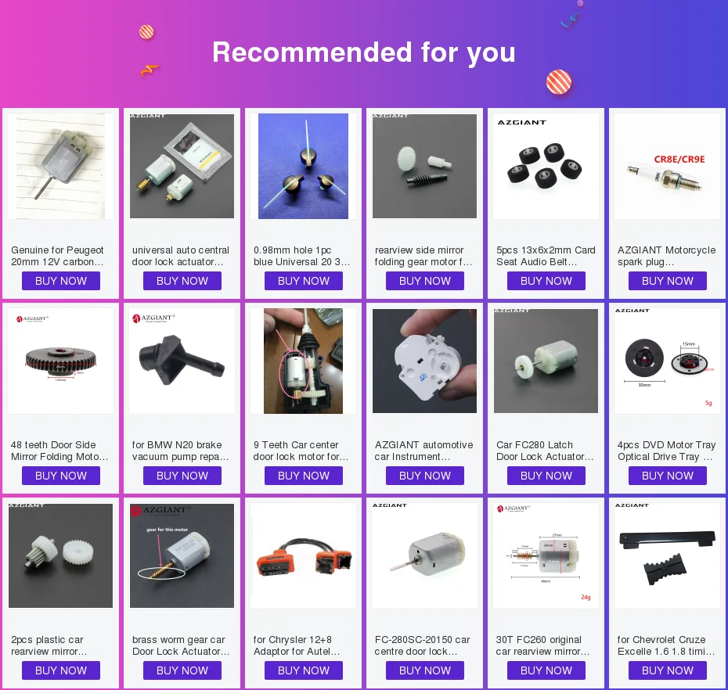Click BUY NOW for FC-280SC-20150 motor
Image resolution: width=728 pixels, height=690 pixels.
[425, 670]
